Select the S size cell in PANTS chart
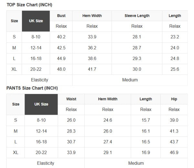The height and width of the screenshot is (168, 194). (16, 120)
